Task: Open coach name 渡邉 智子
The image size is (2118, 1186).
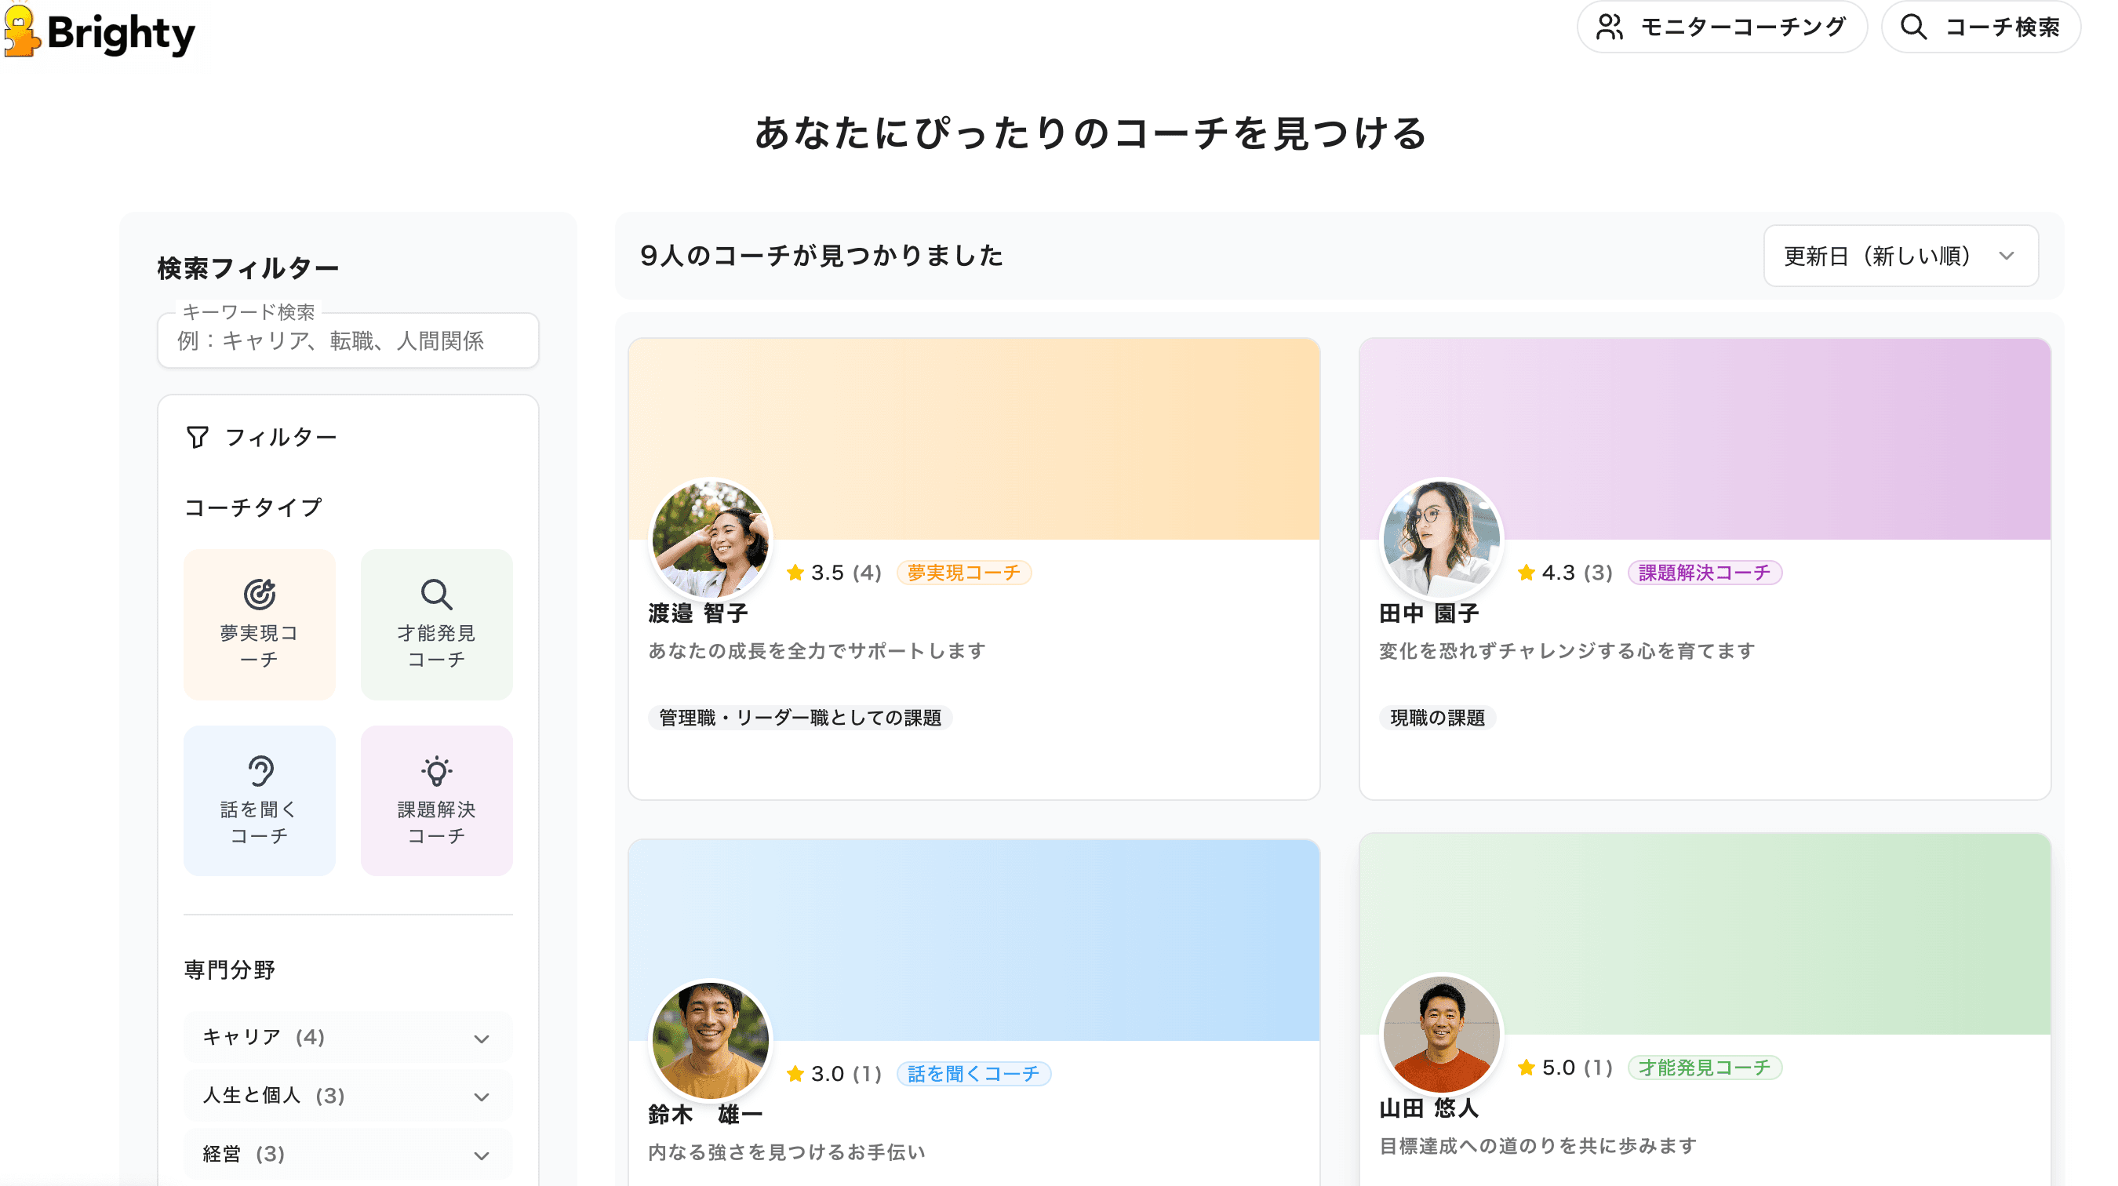Action: point(698,613)
